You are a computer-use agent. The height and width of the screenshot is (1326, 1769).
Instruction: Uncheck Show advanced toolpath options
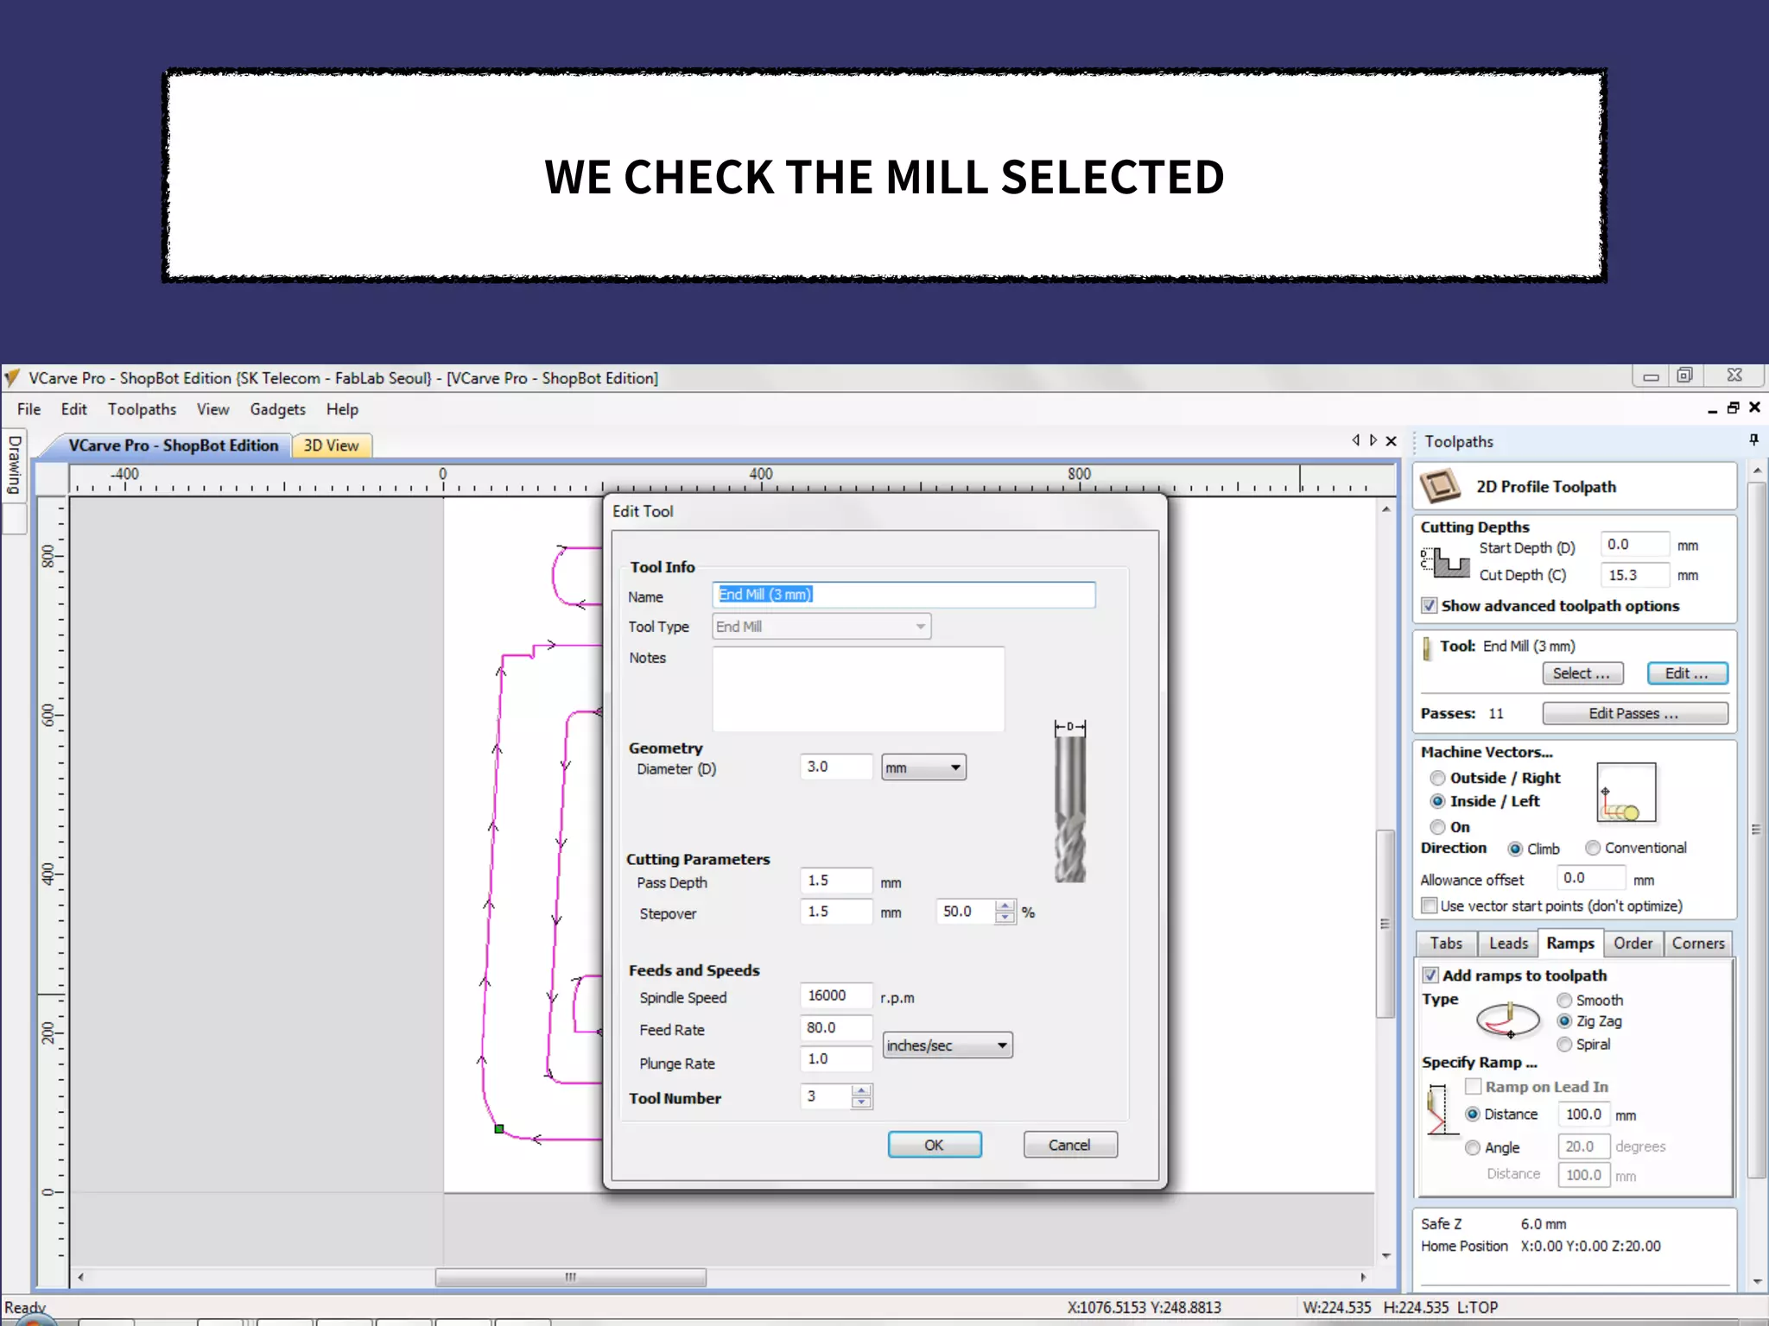click(1430, 606)
